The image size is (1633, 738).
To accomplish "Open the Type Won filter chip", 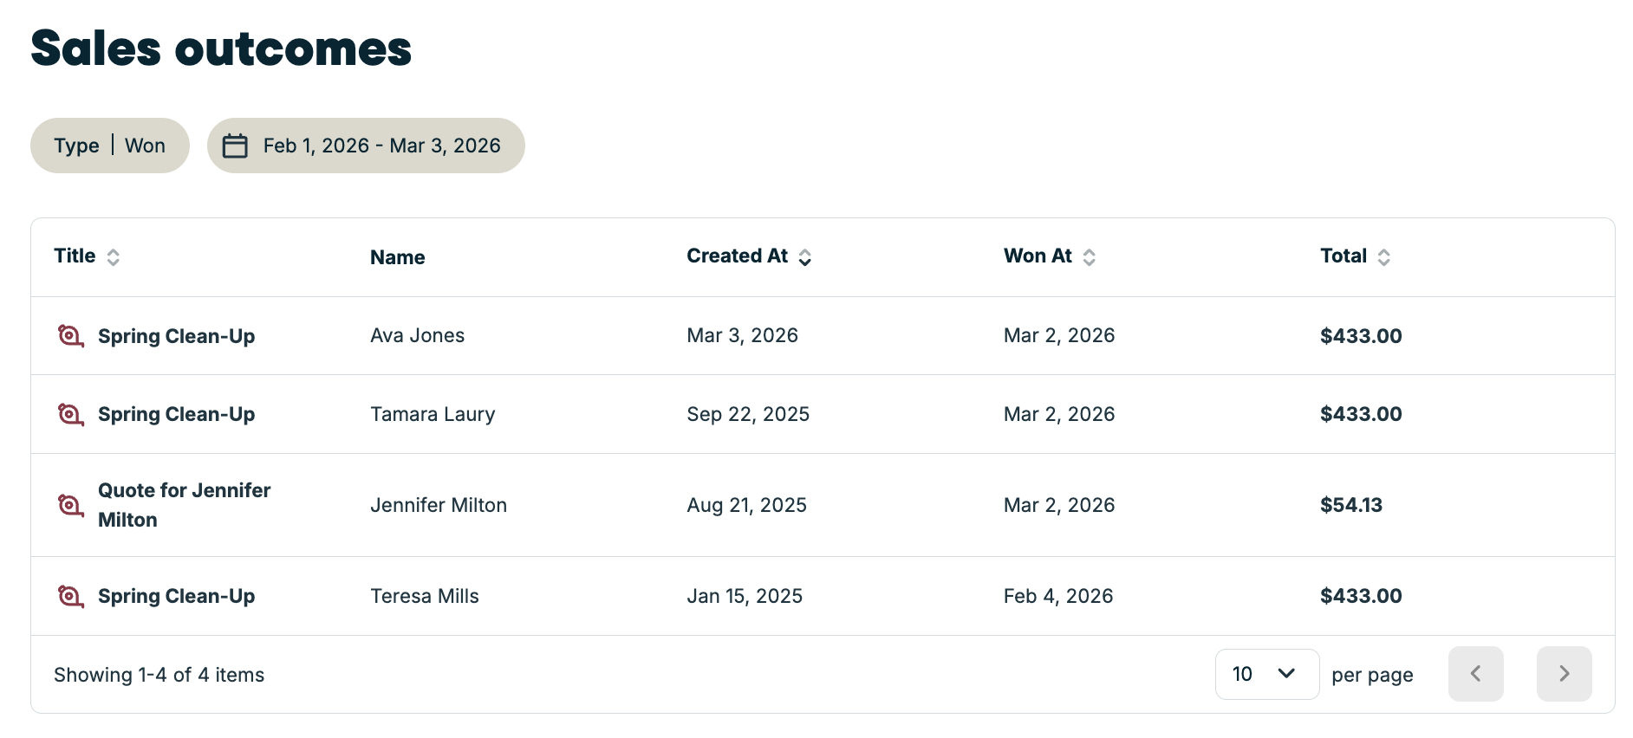I will pyautogui.click(x=109, y=146).
